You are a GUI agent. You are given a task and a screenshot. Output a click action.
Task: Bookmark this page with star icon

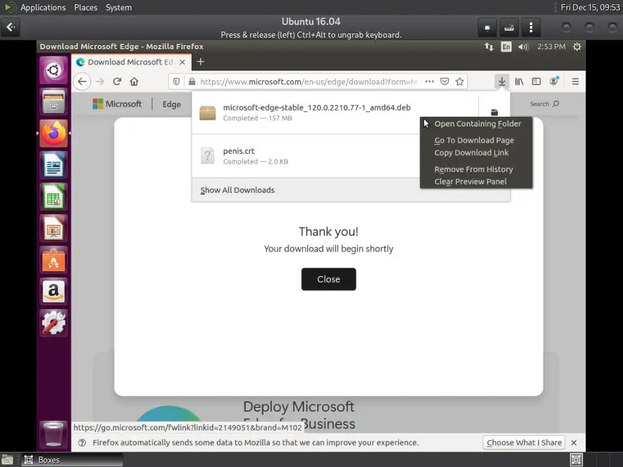460,81
